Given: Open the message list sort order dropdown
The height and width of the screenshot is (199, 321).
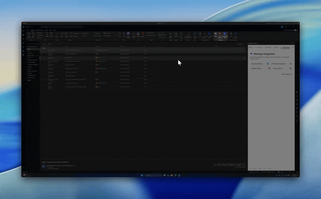Looking at the screenshot, I should (x=240, y=44).
